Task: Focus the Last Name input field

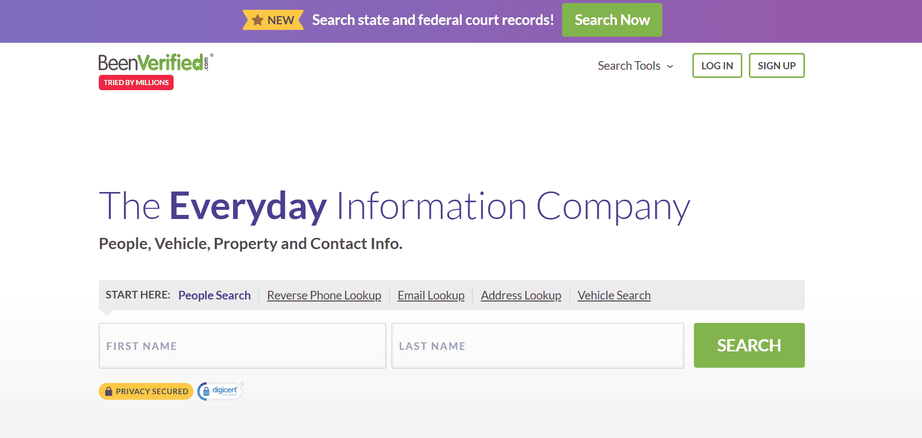Action: [537, 346]
